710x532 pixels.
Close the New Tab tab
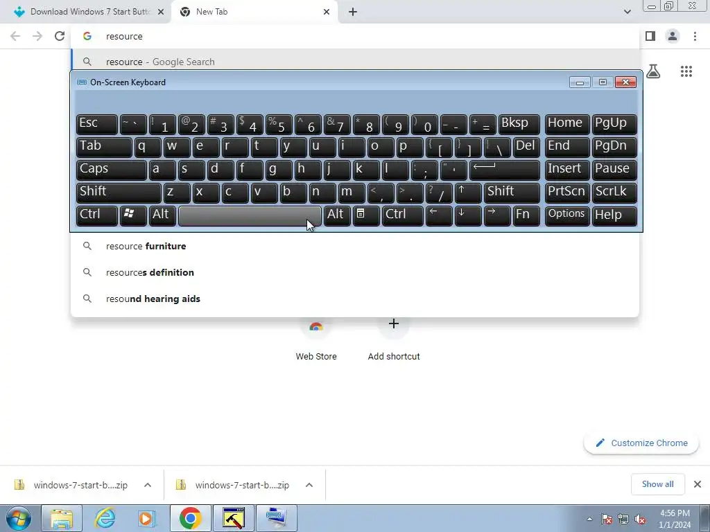[327, 12]
